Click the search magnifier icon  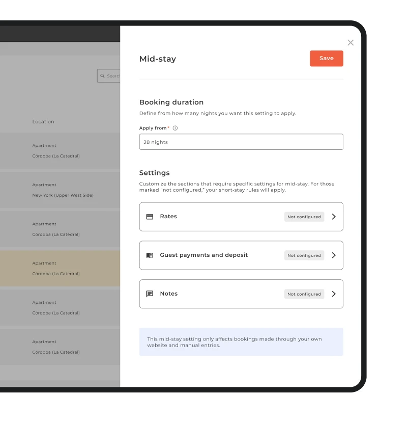pyautogui.click(x=102, y=76)
